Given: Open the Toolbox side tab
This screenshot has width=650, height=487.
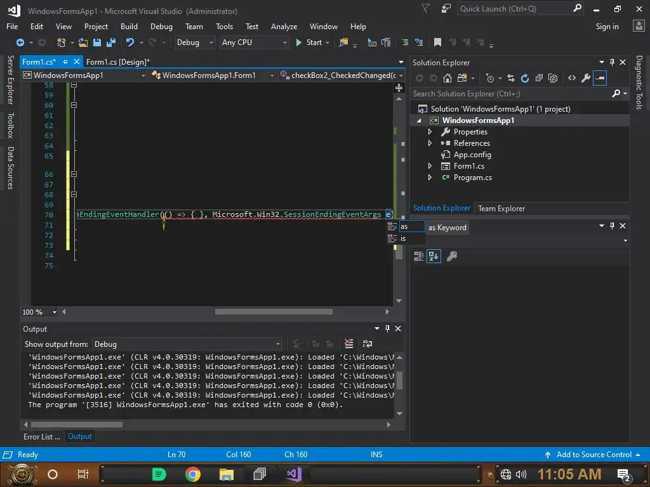Looking at the screenshot, I should point(10,125).
